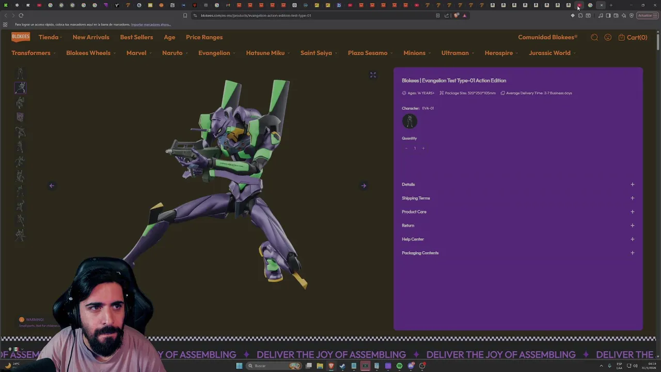Open File Explorer from the taskbar
Image resolution: width=661 pixels, height=372 pixels.
(320, 366)
